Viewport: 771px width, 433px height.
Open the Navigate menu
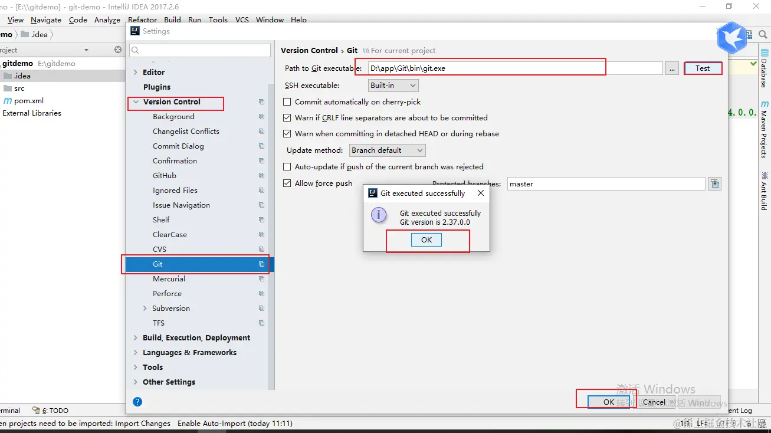pyautogui.click(x=46, y=19)
